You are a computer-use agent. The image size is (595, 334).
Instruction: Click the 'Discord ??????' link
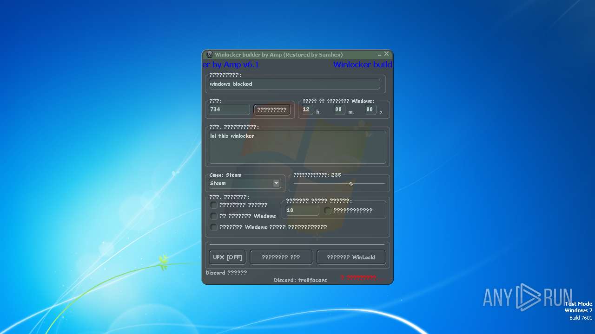[226, 273]
